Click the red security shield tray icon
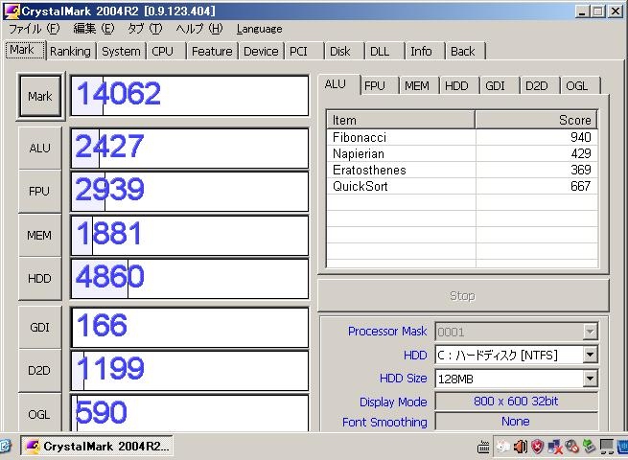 [x=538, y=447]
